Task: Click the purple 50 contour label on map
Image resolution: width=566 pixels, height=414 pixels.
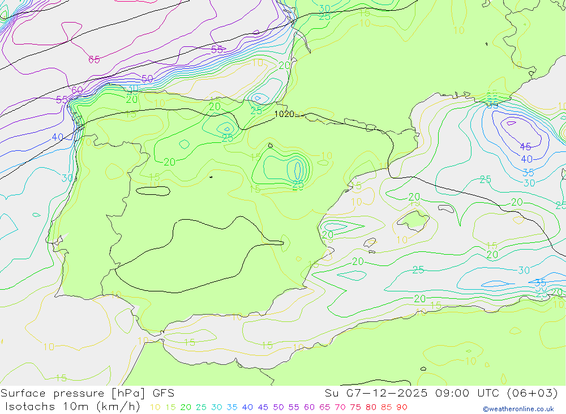Action: click(x=147, y=79)
